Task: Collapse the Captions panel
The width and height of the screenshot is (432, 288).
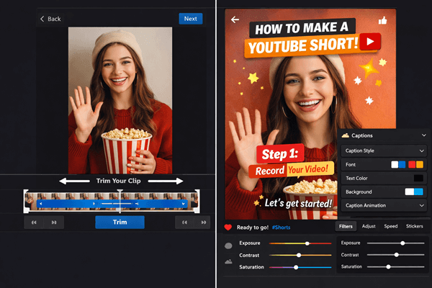Action: coord(423,135)
